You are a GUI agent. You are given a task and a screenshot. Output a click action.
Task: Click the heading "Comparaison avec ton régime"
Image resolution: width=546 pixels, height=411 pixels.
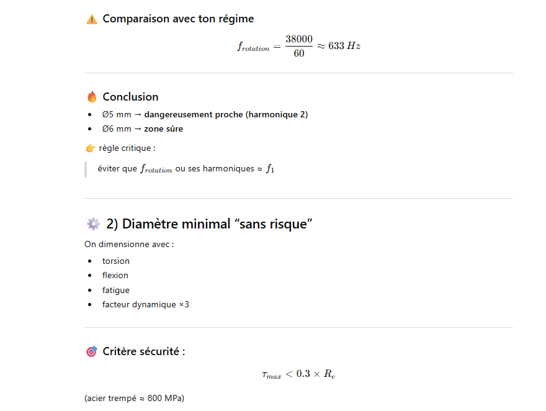click(x=178, y=19)
